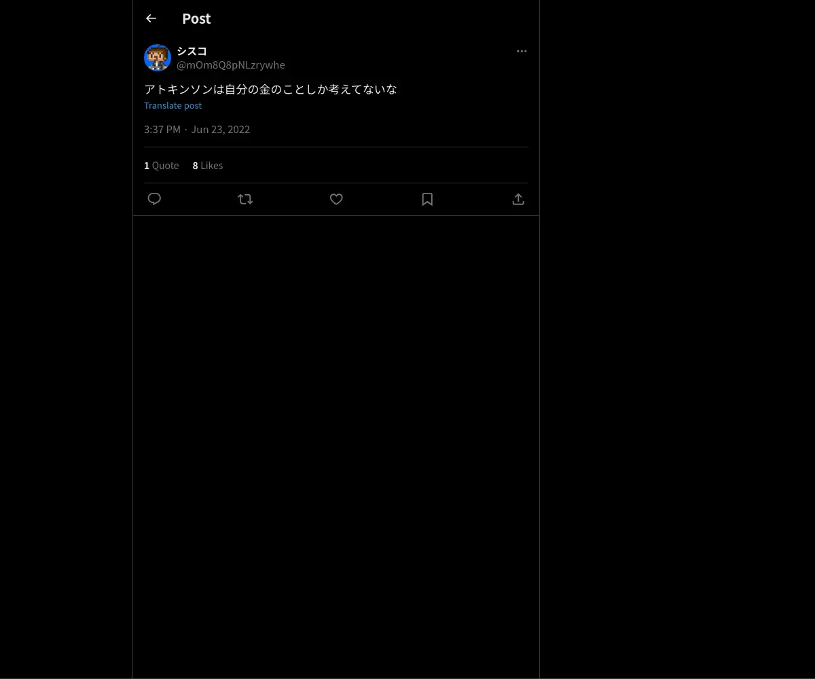Viewport: 815px width, 679px height.
Task: Open the pixel-art profile avatar
Action: pos(158,58)
